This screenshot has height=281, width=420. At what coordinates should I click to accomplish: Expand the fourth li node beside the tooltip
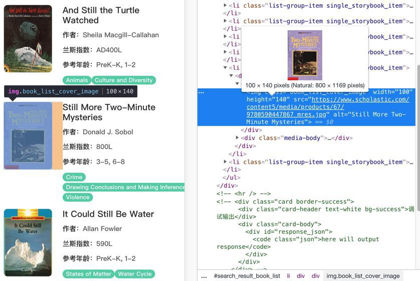point(225,52)
